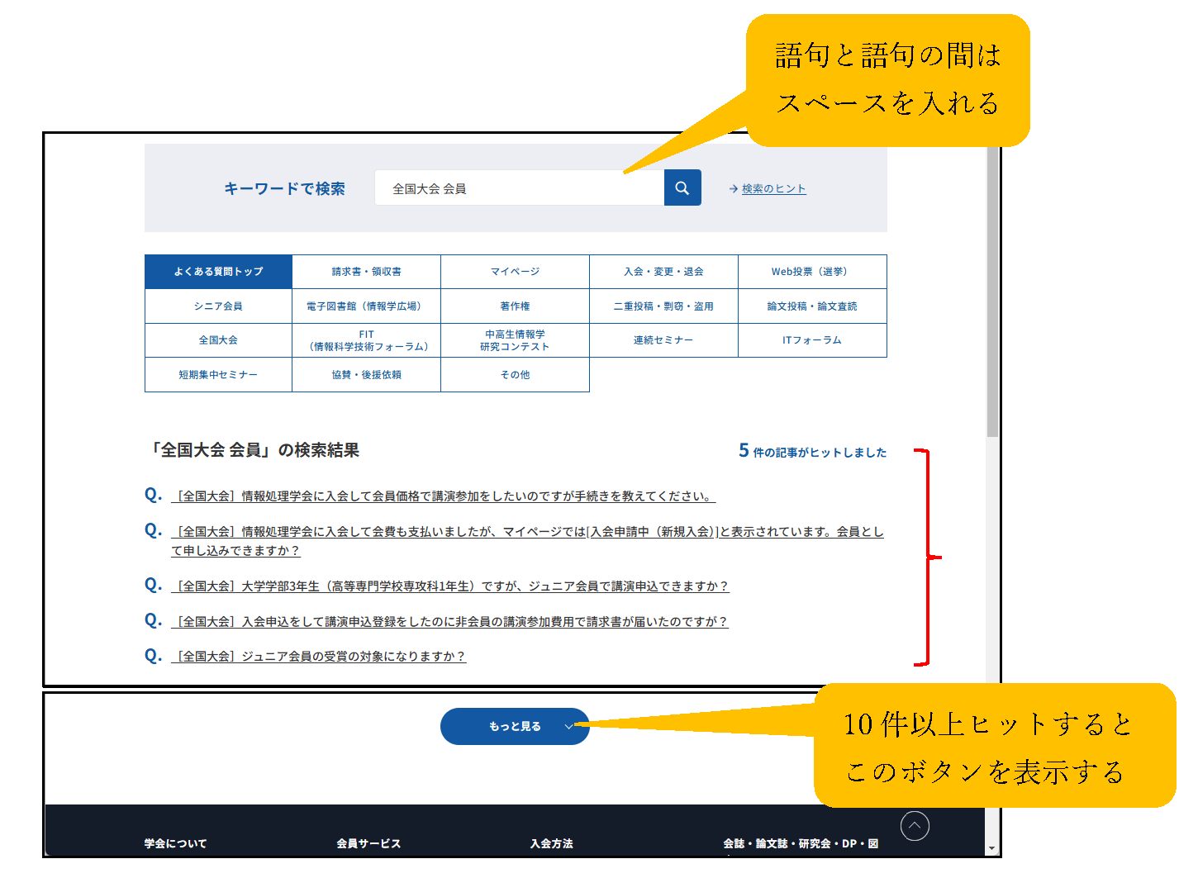The width and height of the screenshot is (1198, 878).
Task: Open the 短期集中セミナー category
Action: (x=218, y=375)
